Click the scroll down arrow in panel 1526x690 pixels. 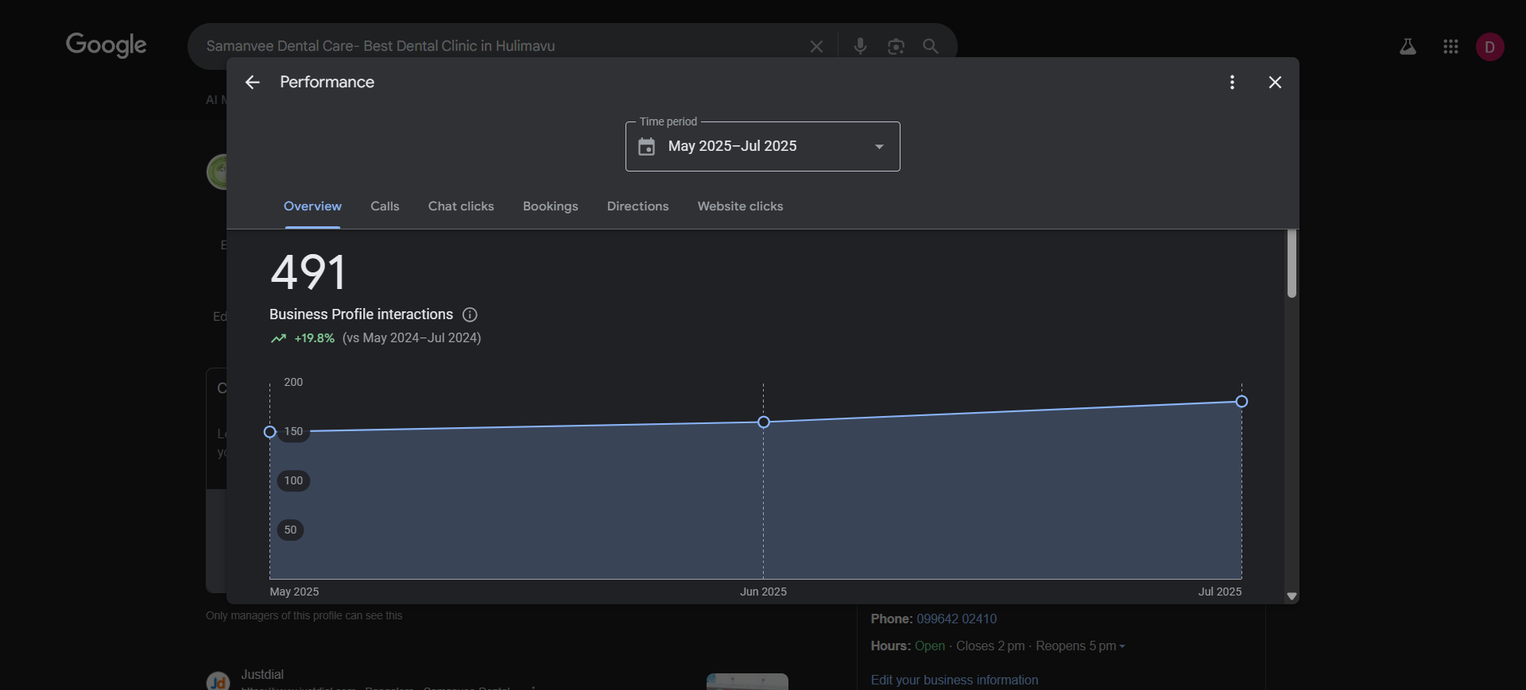pos(1292,596)
